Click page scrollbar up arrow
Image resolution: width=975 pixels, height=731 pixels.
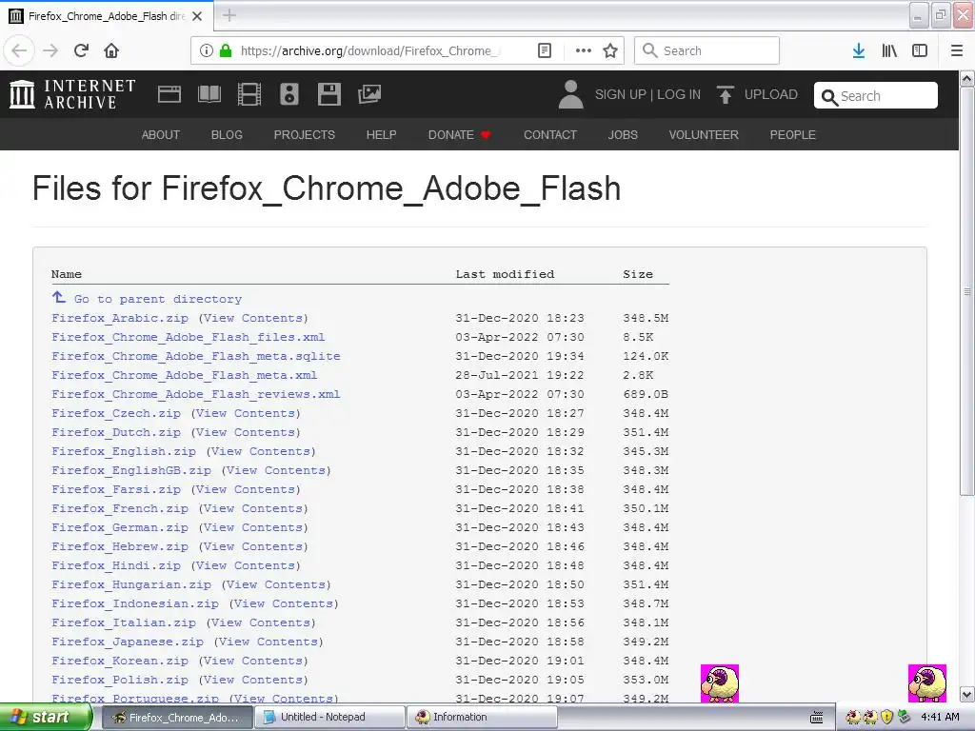[967, 79]
